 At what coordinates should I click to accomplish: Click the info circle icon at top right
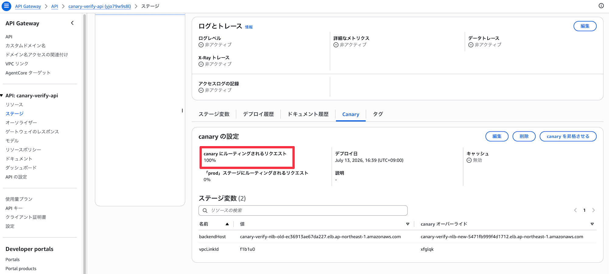[601, 6]
